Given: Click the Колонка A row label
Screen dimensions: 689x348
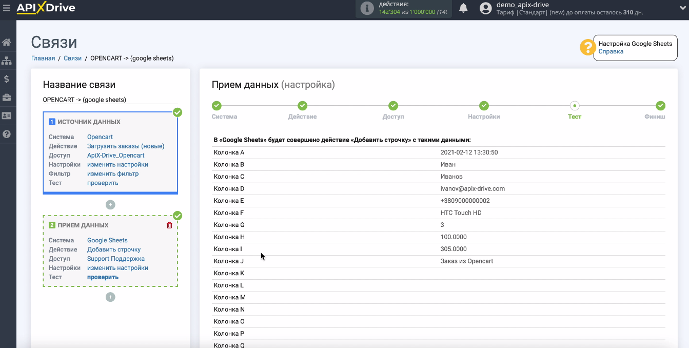Looking at the screenshot, I should coord(229,152).
